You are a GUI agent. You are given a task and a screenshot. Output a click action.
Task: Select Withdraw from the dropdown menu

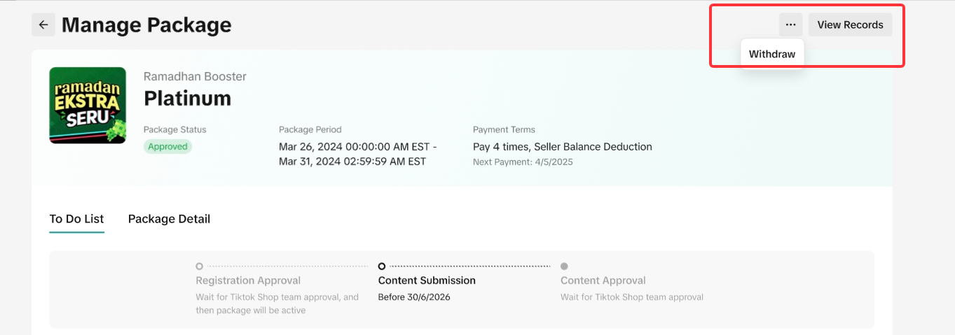click(x=772, y=54)
